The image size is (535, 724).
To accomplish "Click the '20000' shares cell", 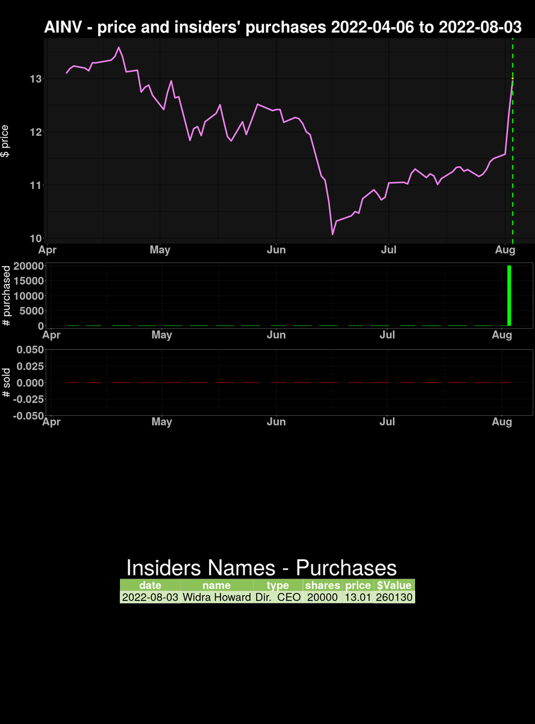I will pyautogui.click(x=322, y=597).
